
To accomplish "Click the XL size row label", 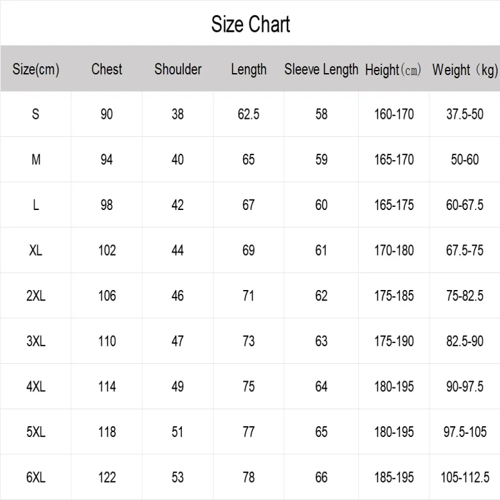I will [36, 251].
